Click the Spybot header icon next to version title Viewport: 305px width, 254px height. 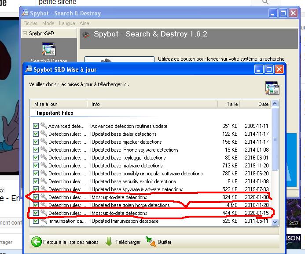pos(86,35)
